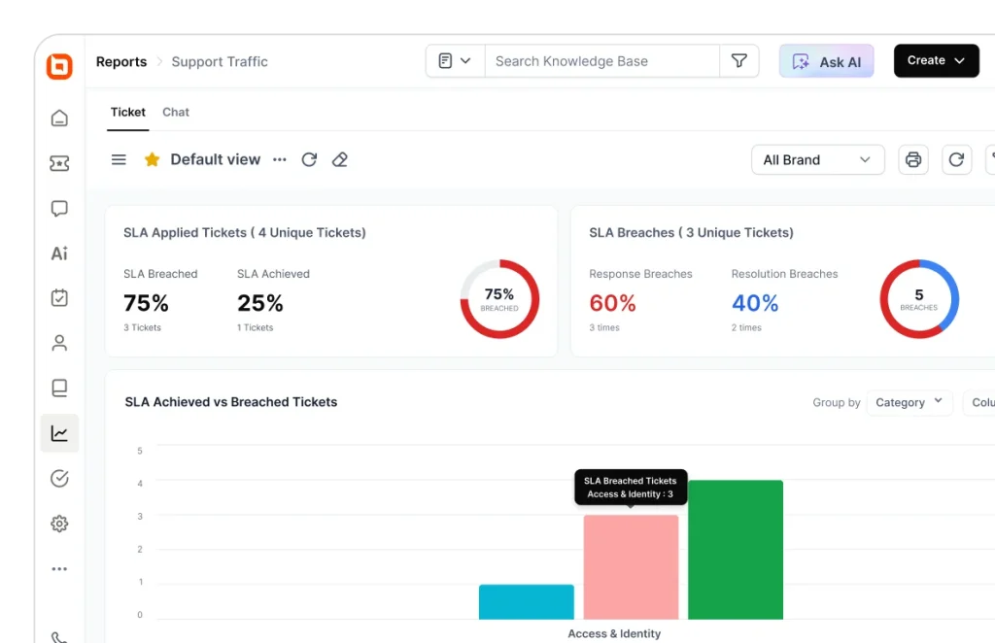Screen dimensions: 995x643
Task: Click the 5 Breaches donut chart
Action: [919, 298]
